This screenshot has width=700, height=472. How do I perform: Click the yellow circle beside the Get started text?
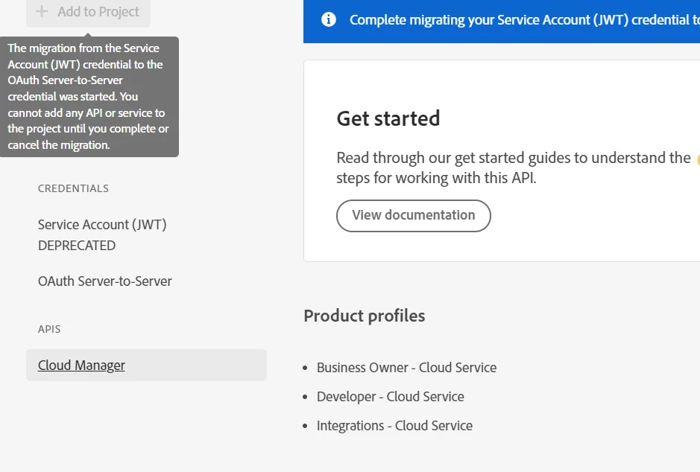[698, 159]
